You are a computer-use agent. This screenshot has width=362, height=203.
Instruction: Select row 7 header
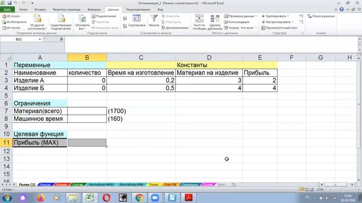pyautogui.click(x=6, y=111)
